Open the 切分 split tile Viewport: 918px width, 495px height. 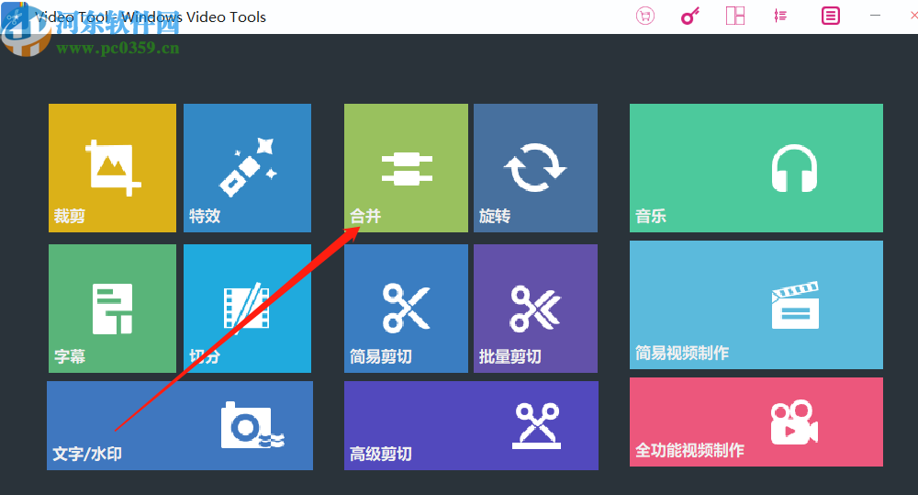247,309
